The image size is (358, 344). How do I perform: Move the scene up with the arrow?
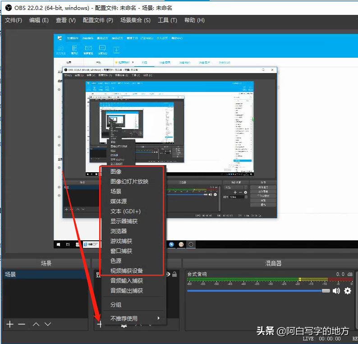(x=36, y=324)
